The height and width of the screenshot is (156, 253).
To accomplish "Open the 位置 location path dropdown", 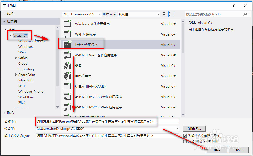I will tap(177, 129).
